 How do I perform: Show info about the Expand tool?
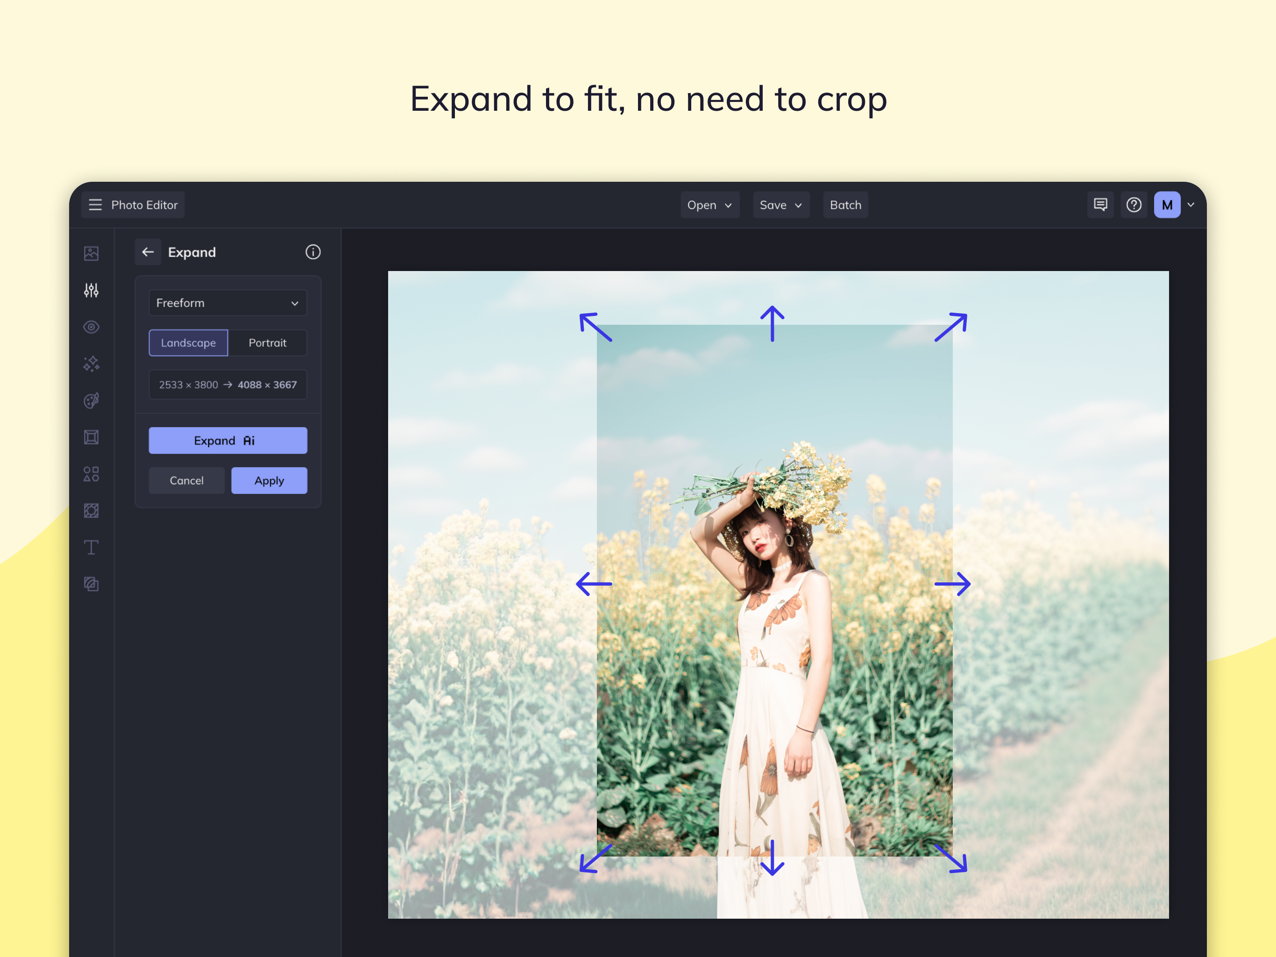point(312,252)
